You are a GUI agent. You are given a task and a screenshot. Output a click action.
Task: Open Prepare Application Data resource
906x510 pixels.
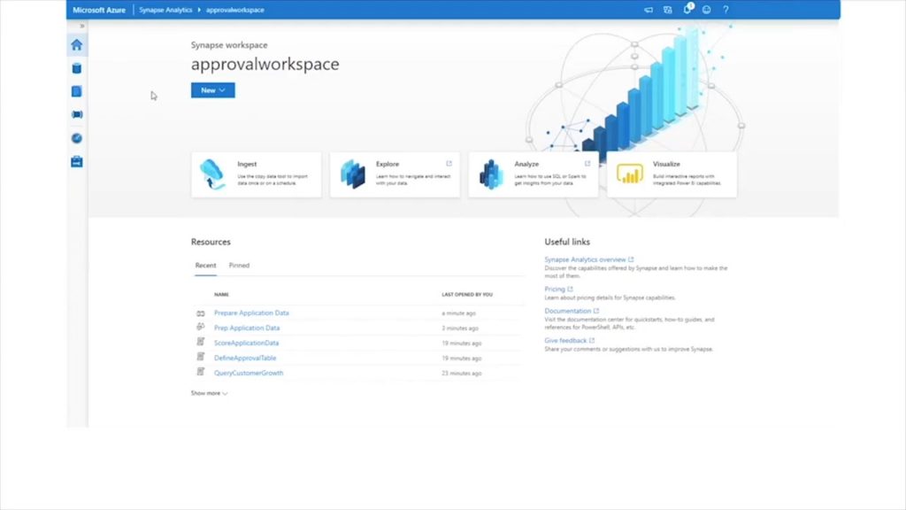(x=251, y=313)
